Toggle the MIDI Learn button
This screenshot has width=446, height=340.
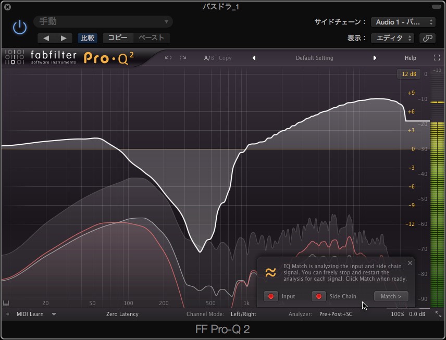coord(30,314)
